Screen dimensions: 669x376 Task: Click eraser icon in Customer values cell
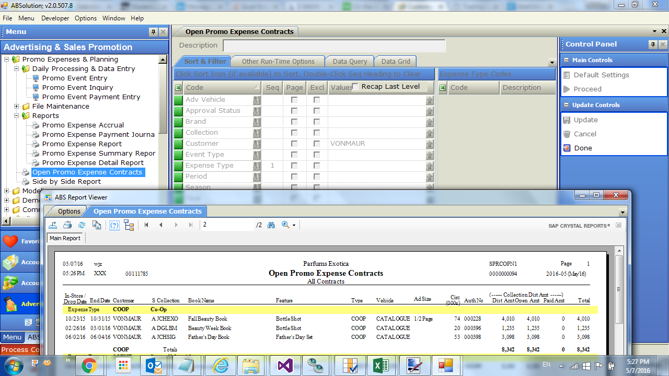coord(430,144)
